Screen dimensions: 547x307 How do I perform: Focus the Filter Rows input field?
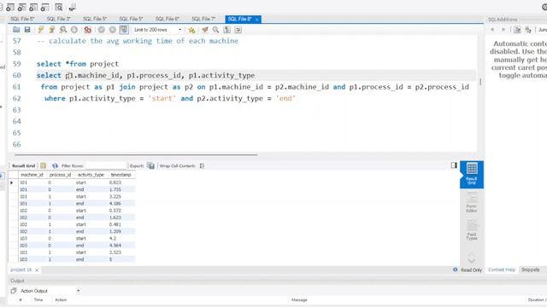pyautogui.click(x=106, y=165)
